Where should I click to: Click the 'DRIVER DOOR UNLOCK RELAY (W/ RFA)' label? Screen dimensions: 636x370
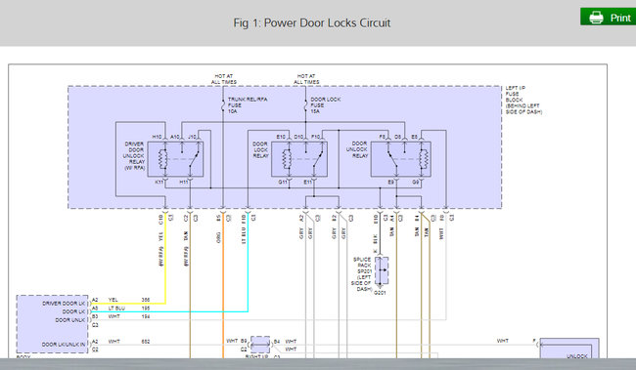coord(134,156)
